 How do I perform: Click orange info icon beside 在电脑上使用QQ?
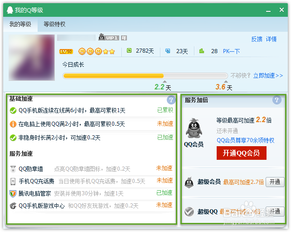[13, 124]
